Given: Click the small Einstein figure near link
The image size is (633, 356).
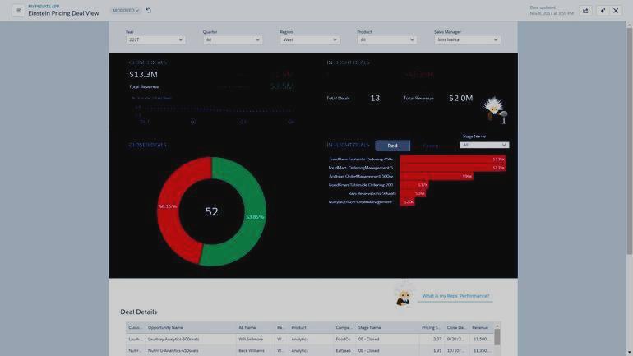Looking at the screenshot, I should click(x=404, y=295).
